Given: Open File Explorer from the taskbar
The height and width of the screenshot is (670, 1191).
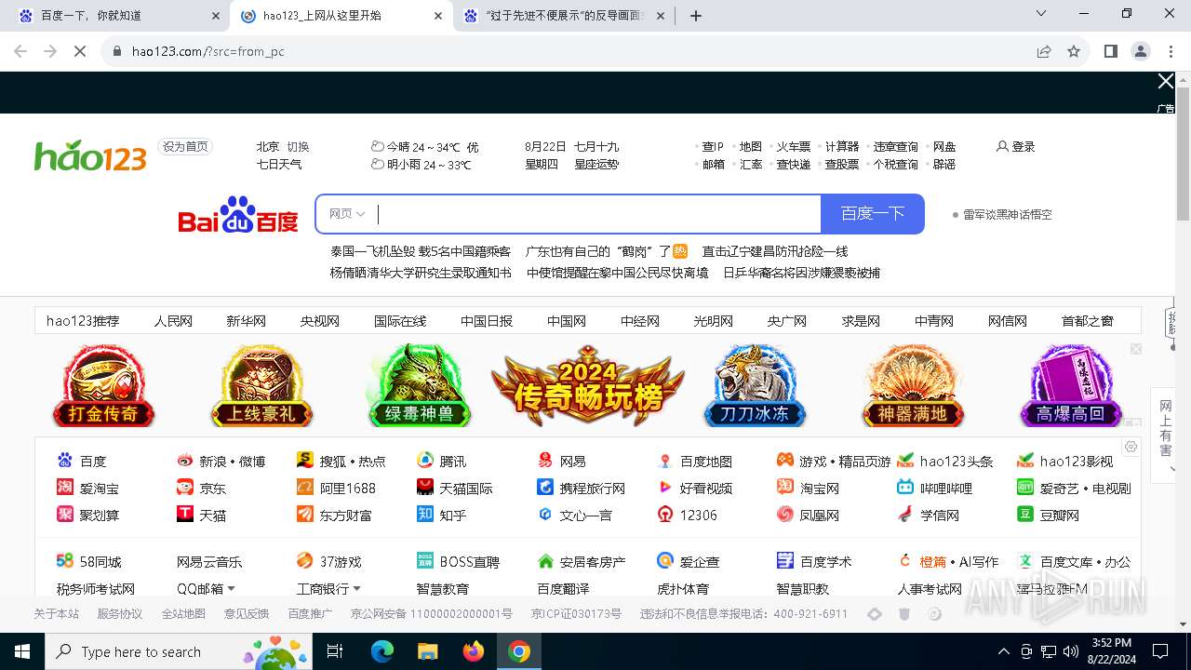Looking at the screenshot, I should pyautogui.click(x=428, y=651).
